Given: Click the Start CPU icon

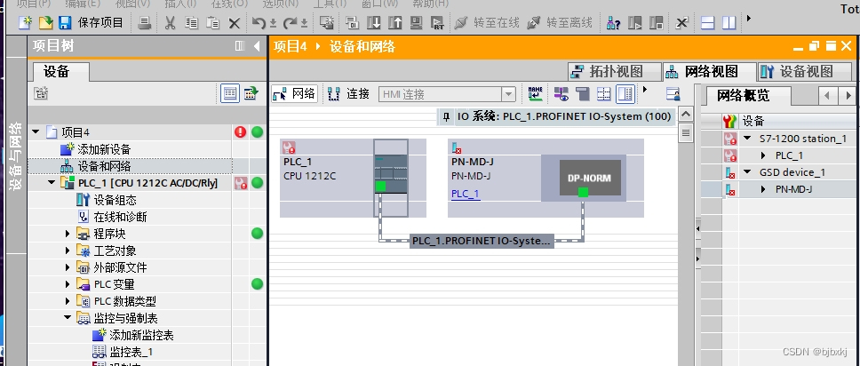Looking at the screenshot, I should 635,22.
